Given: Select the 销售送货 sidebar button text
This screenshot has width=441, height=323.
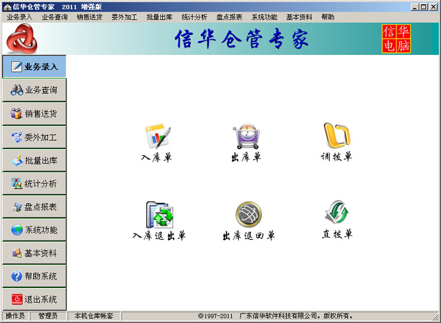Looking at the screenshot, I should click(x=41, y=113).
